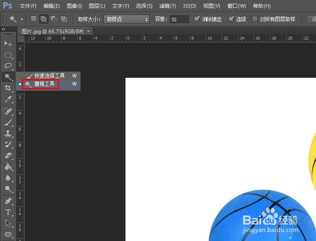316x241 pixels.
Task: Open the 3D(D) menu
Action: pos(189,6)
